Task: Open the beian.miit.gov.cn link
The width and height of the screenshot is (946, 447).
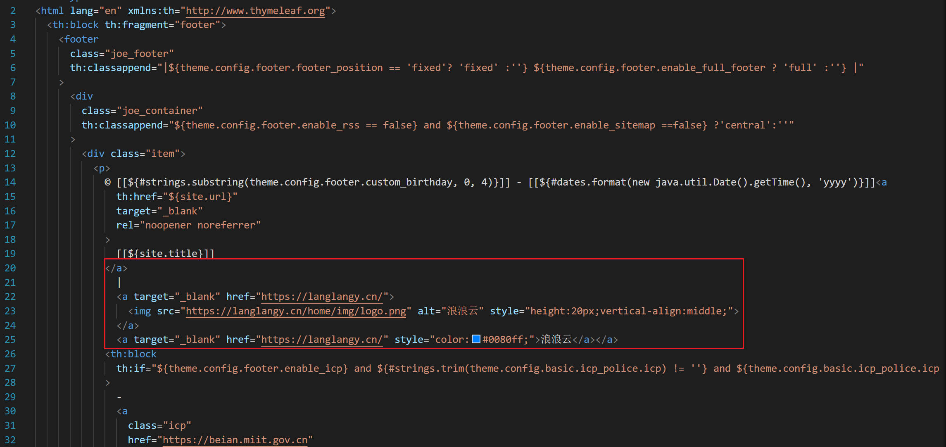Action: click(x=235, y=440)
